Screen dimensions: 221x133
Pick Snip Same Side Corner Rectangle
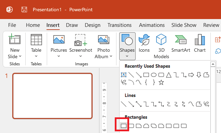pyautogui.click(x=146, y=126)
